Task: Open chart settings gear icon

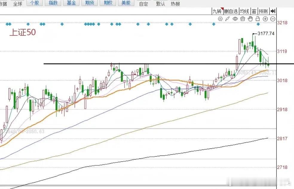Action: pos(220,19)
